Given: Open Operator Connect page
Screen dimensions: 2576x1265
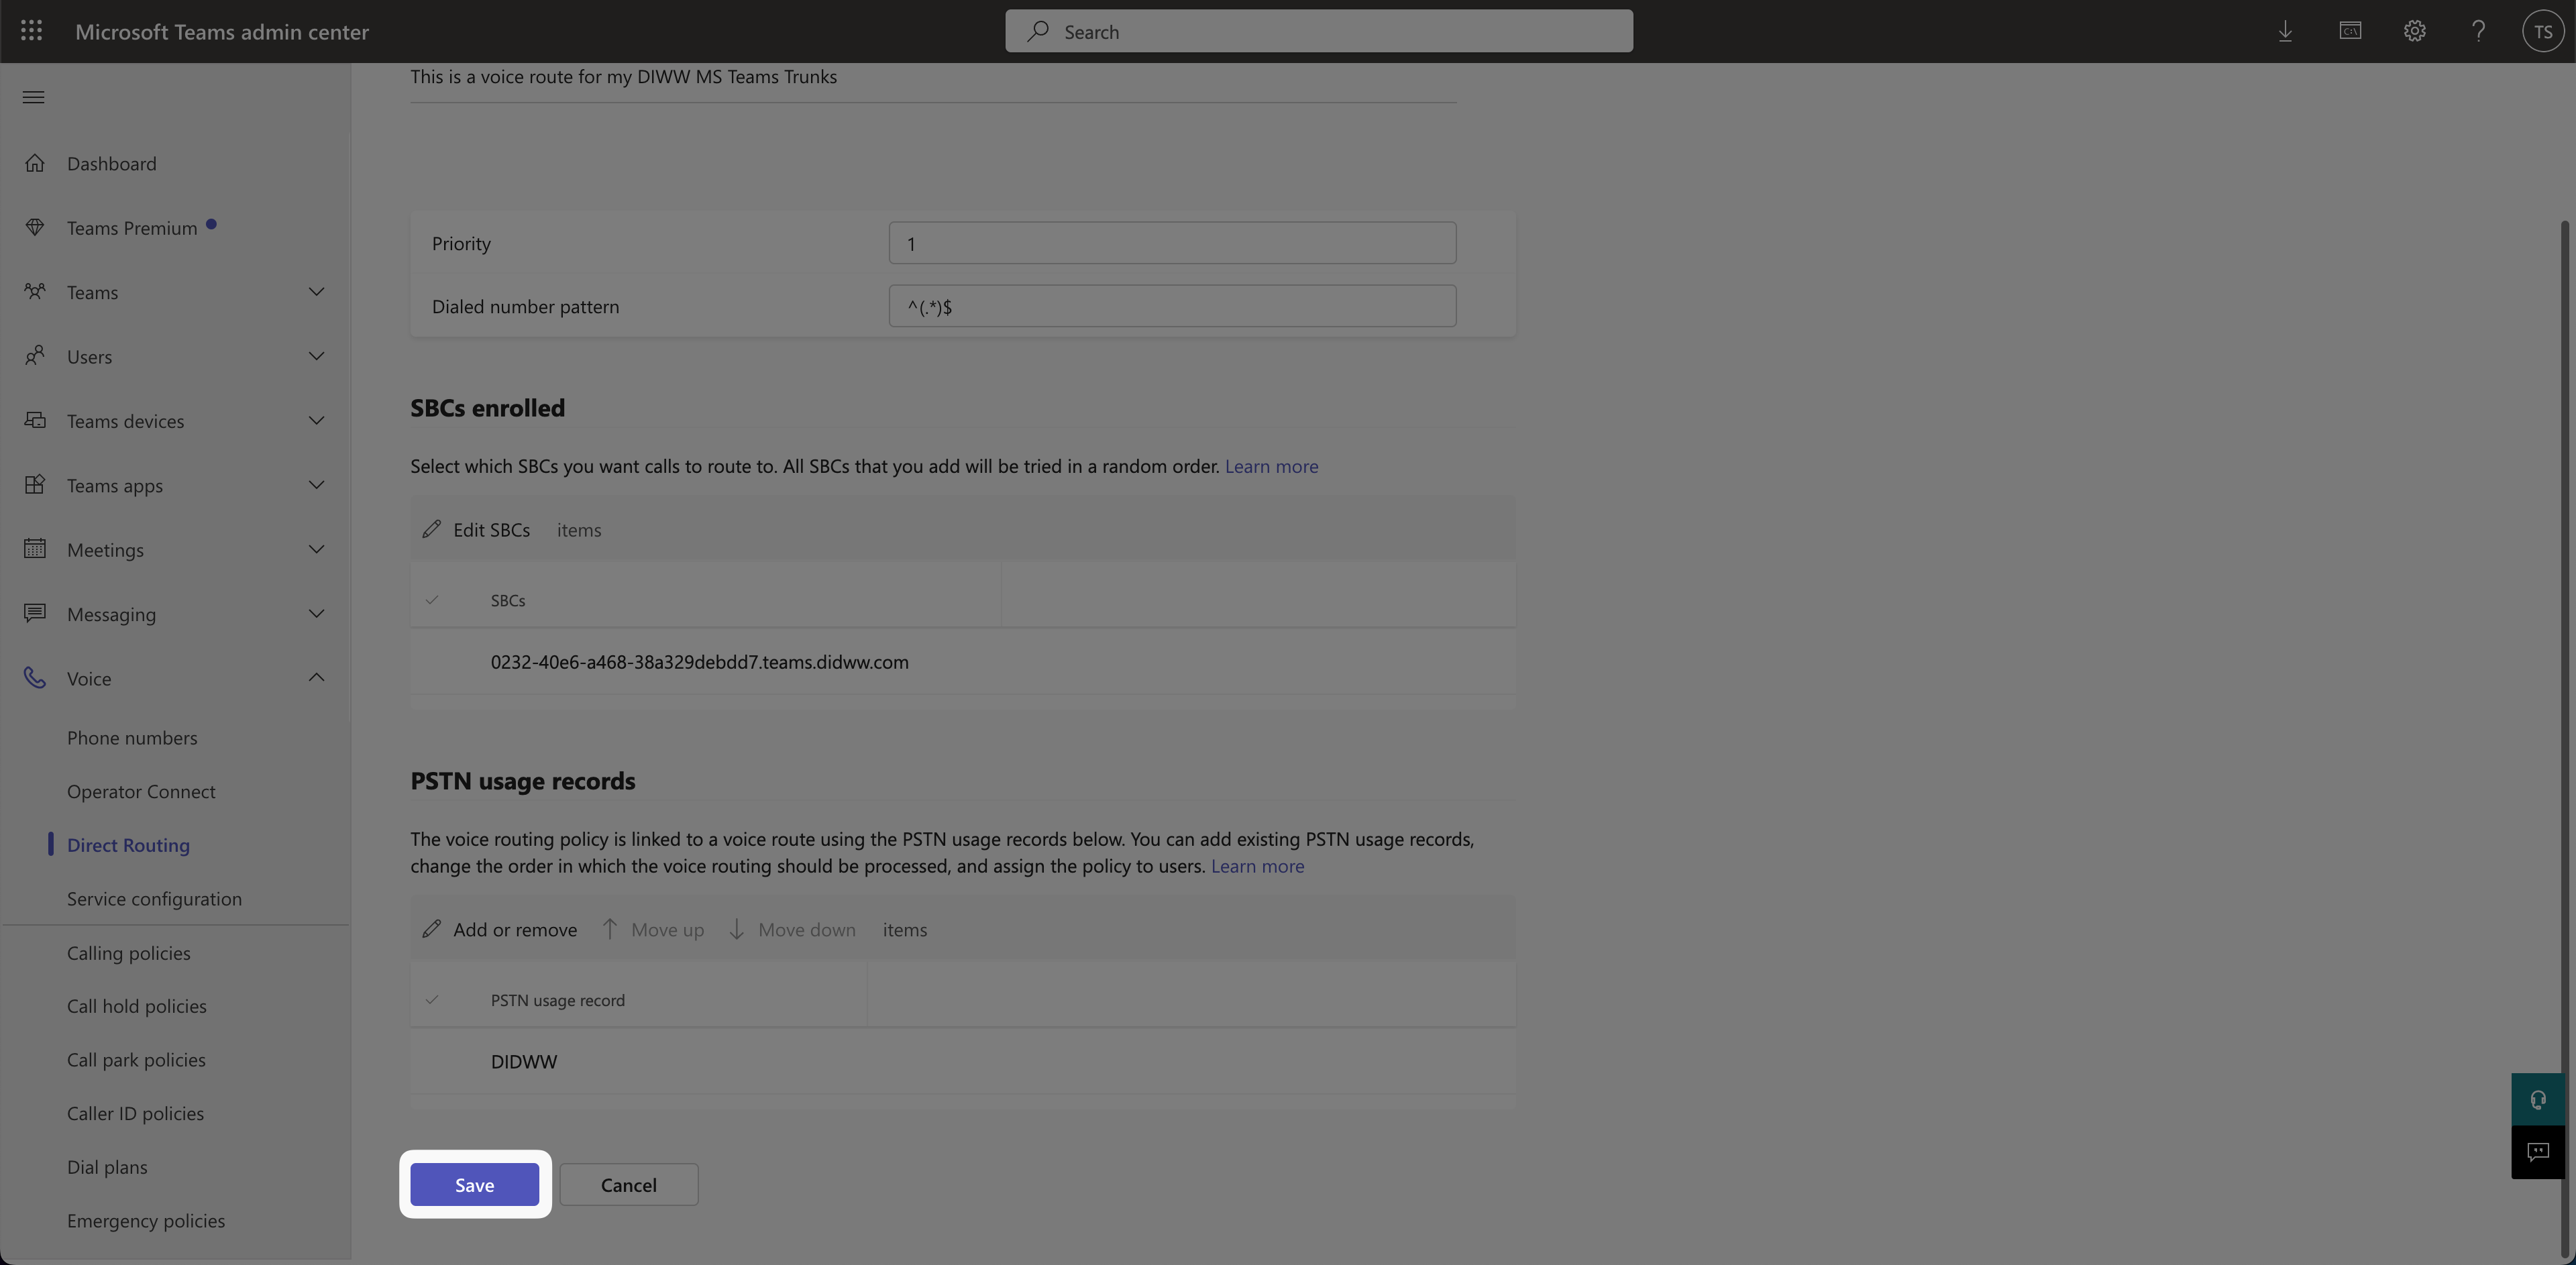Looking at the screenshot, I should click(x=141, y=791).
